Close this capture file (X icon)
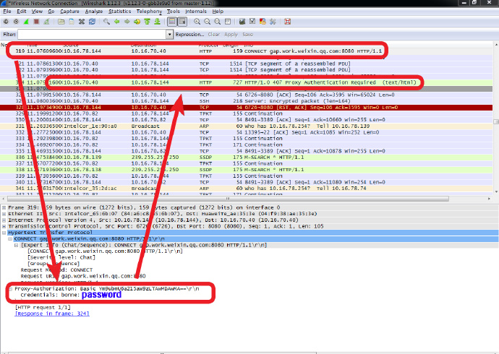499x354 pixels. point(82,22)
